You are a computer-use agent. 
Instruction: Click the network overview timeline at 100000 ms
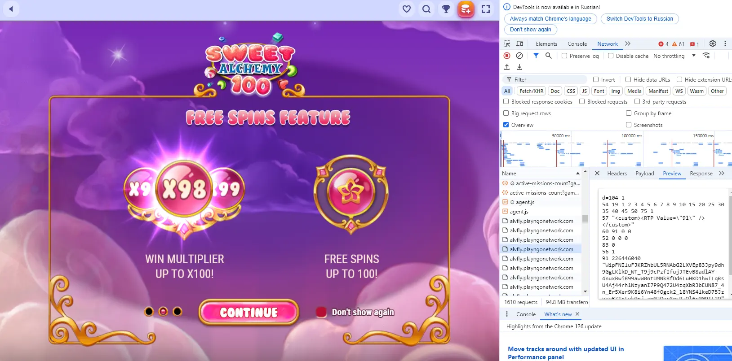(x=632, y=135)
